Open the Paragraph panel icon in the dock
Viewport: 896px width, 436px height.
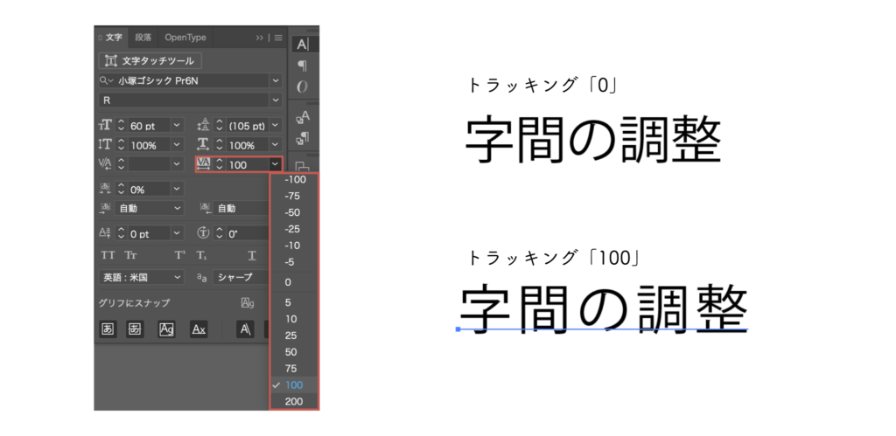302,66
